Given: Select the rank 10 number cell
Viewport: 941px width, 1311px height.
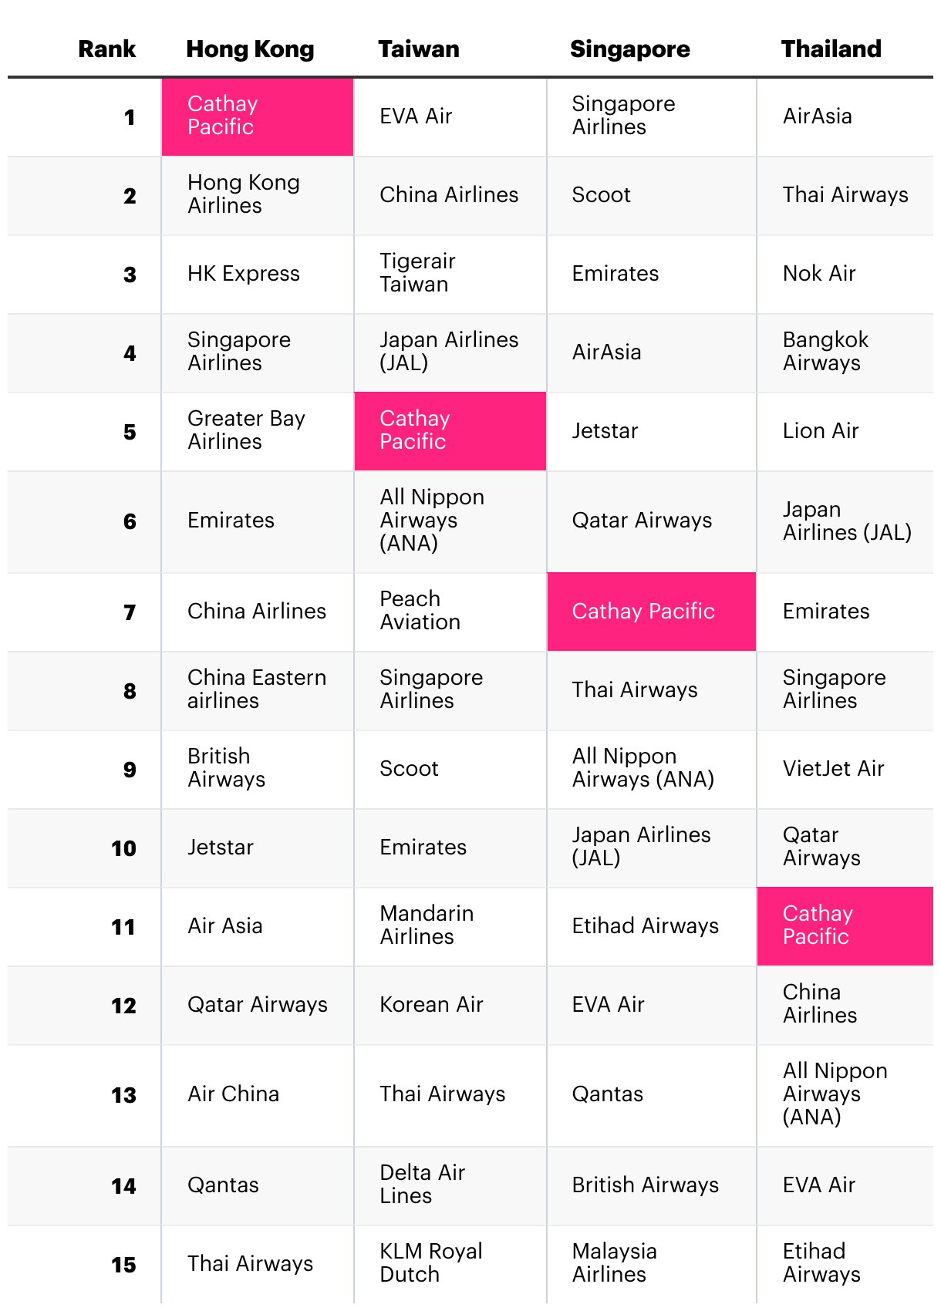Looking at the screenshot, I should click(x=123, y=849).
